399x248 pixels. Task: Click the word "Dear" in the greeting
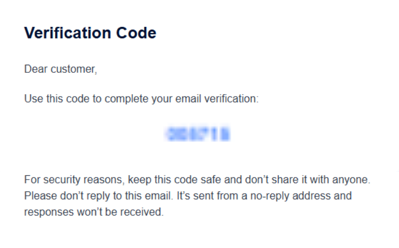pos(34,70)
